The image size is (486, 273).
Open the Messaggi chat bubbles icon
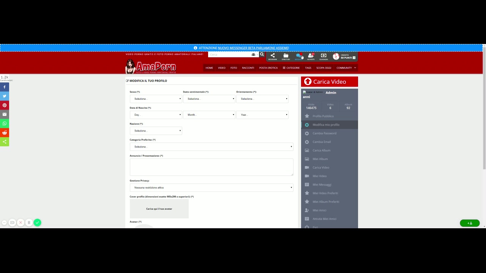(298, 56)
